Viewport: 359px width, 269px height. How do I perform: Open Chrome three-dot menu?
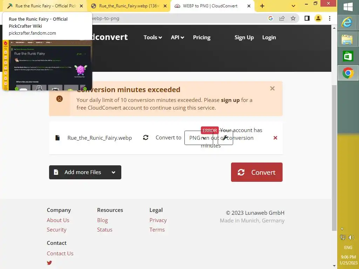(330, 18)
